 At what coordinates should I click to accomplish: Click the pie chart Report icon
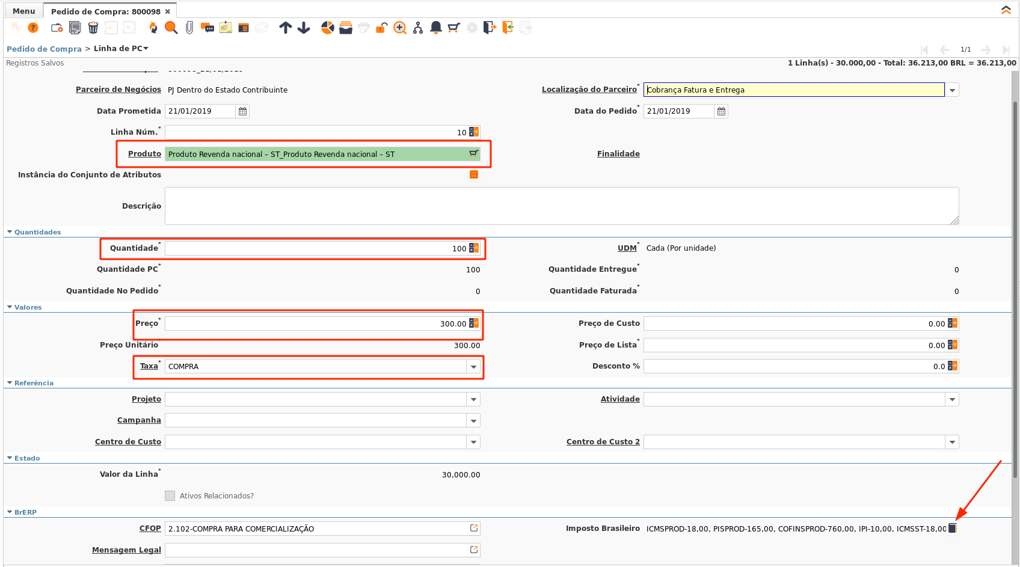coord(327,28)
